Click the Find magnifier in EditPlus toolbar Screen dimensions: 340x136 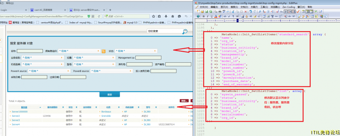click(x=260, y=12)
